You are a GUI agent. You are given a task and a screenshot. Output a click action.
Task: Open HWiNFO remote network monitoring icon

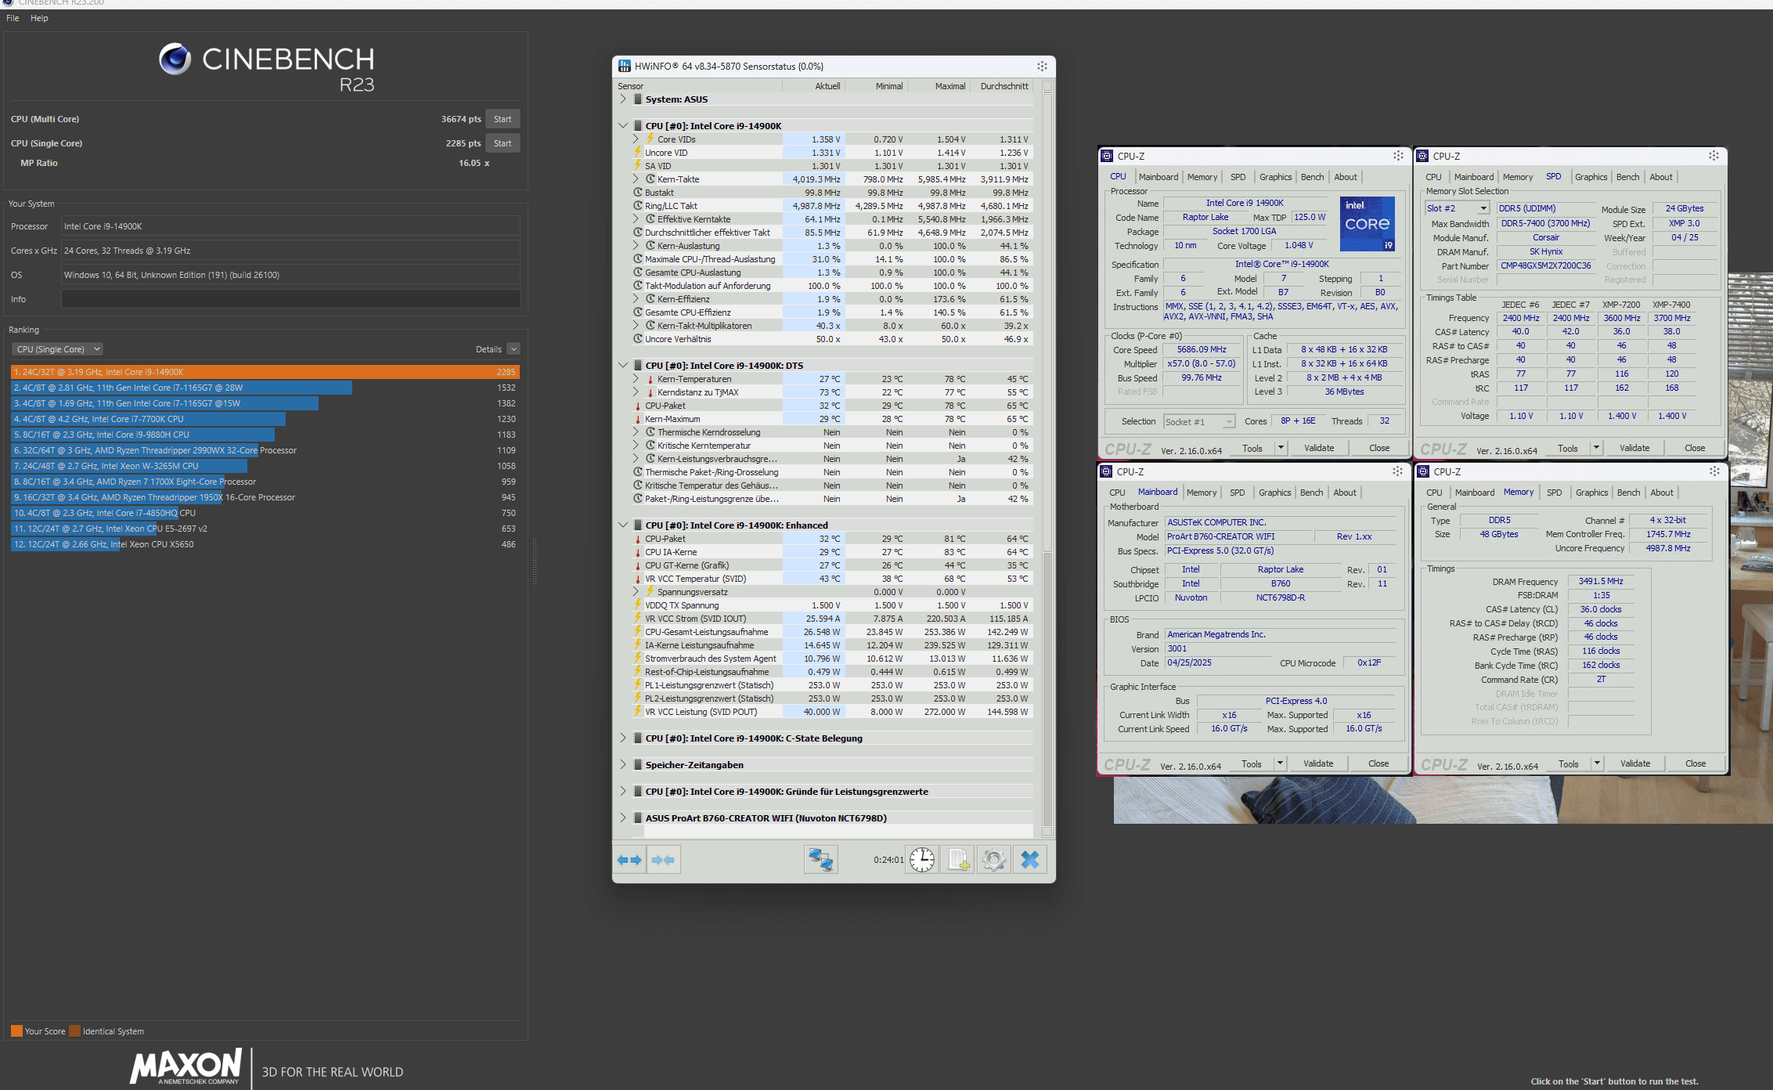click(x=820, y=860)
